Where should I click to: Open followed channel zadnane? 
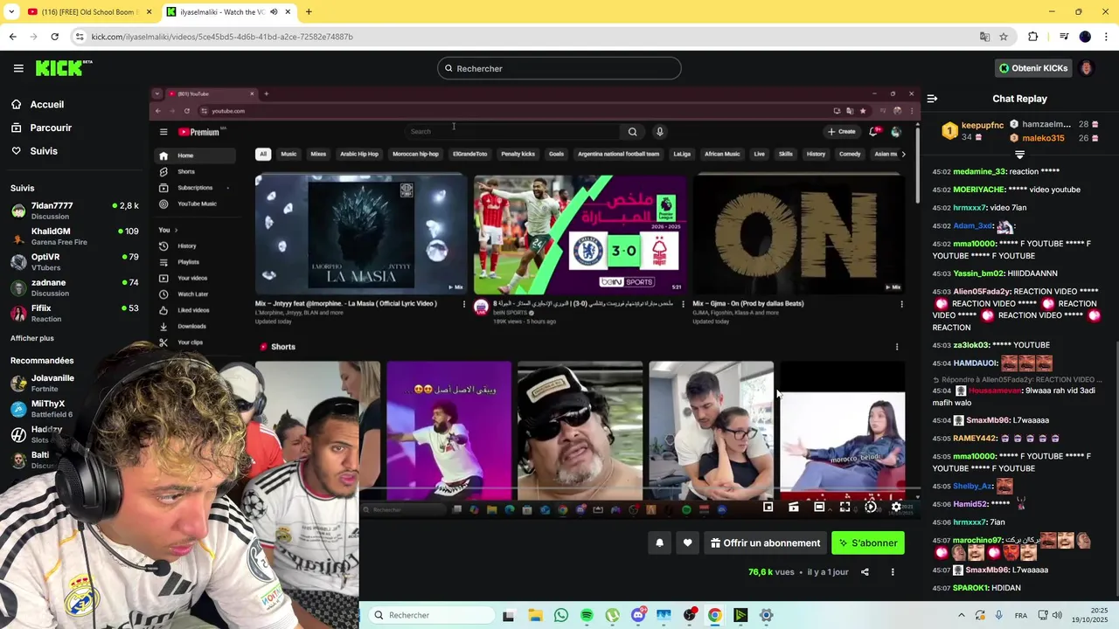click(74, 287)
